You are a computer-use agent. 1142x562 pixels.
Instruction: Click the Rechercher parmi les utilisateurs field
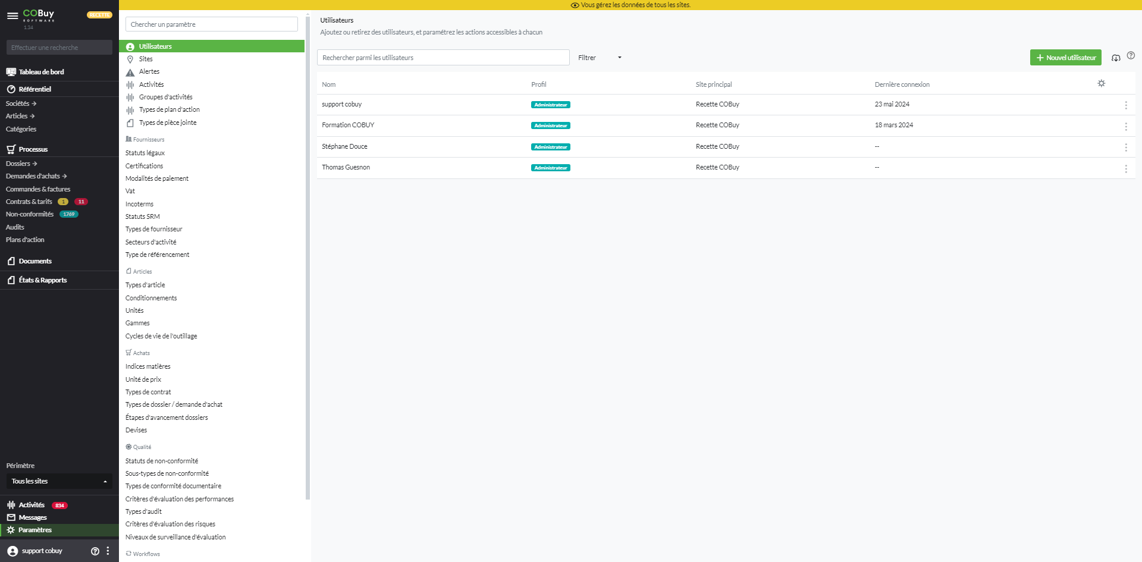(x=443, y=58)
